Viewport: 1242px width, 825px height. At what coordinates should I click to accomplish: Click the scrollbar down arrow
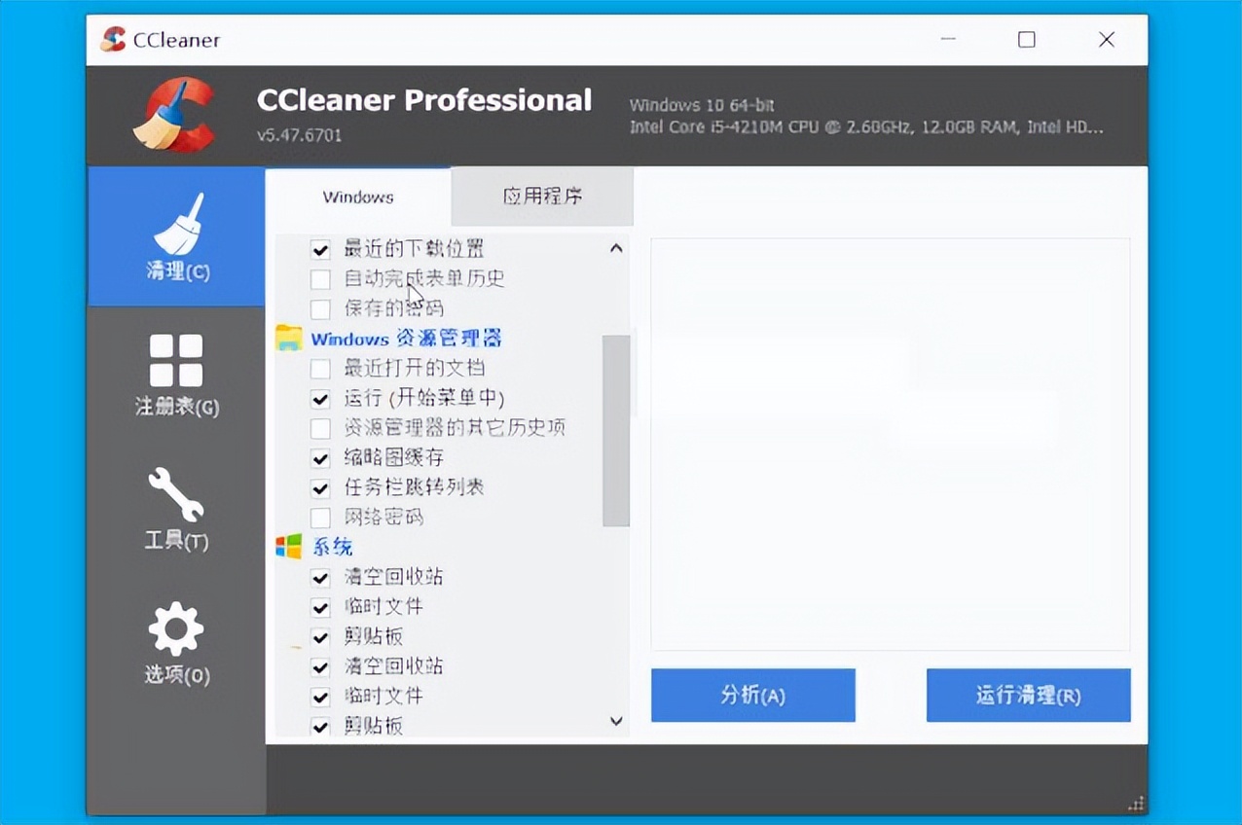click(x=615, y=721)
